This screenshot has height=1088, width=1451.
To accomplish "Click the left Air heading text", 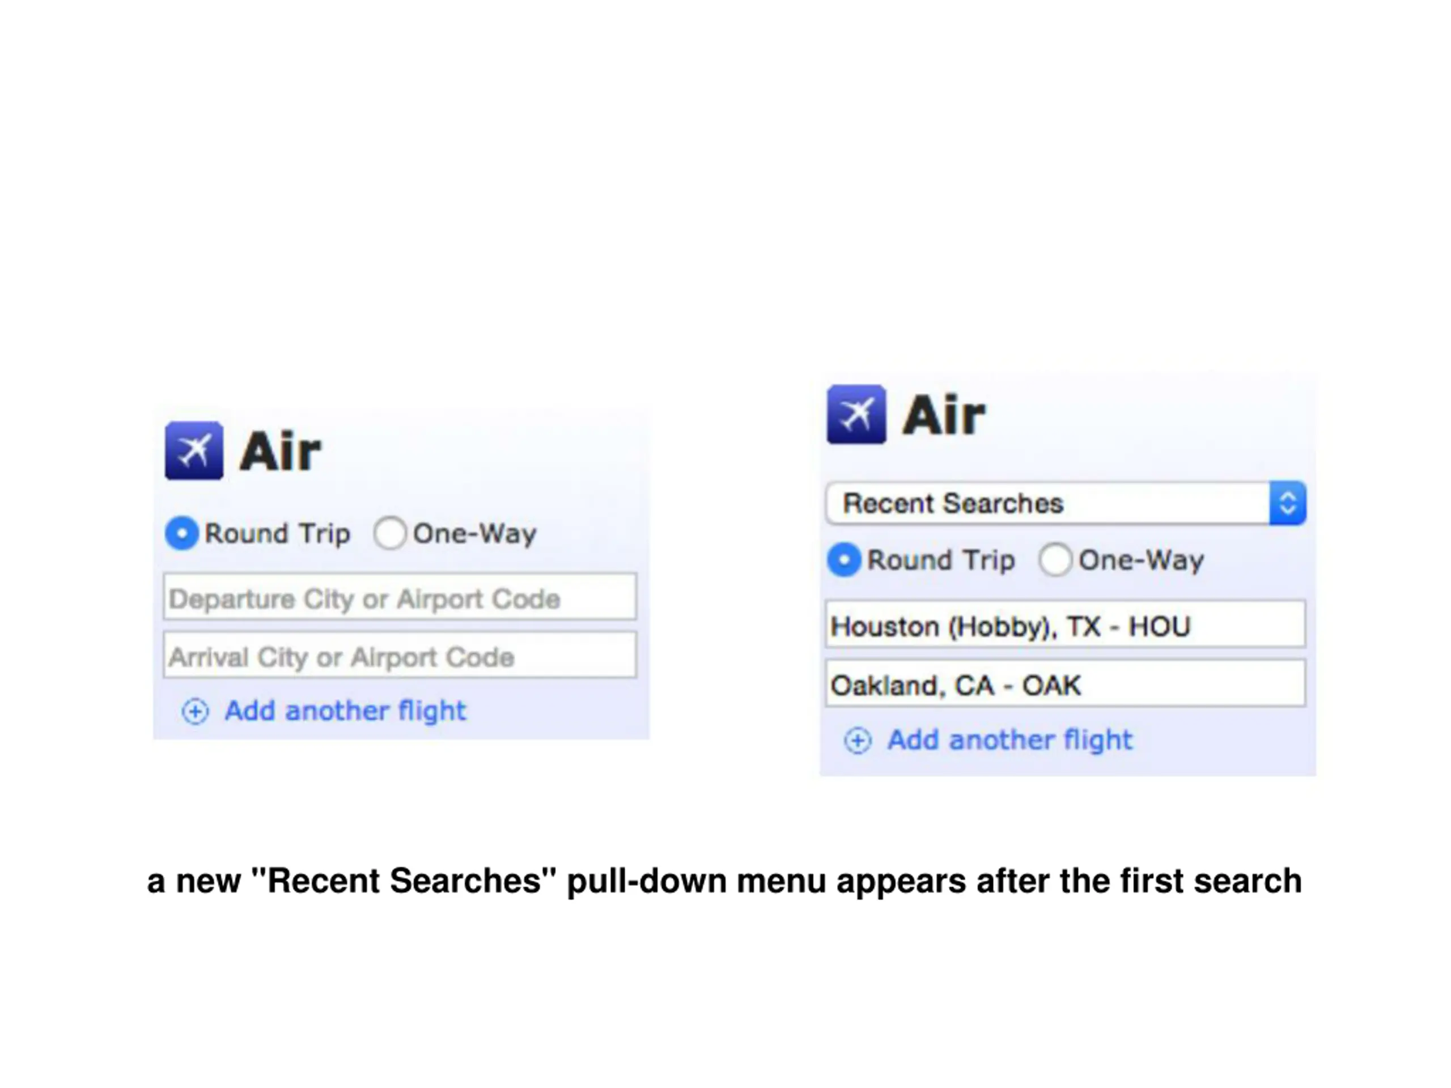I will tap(281, 452).
